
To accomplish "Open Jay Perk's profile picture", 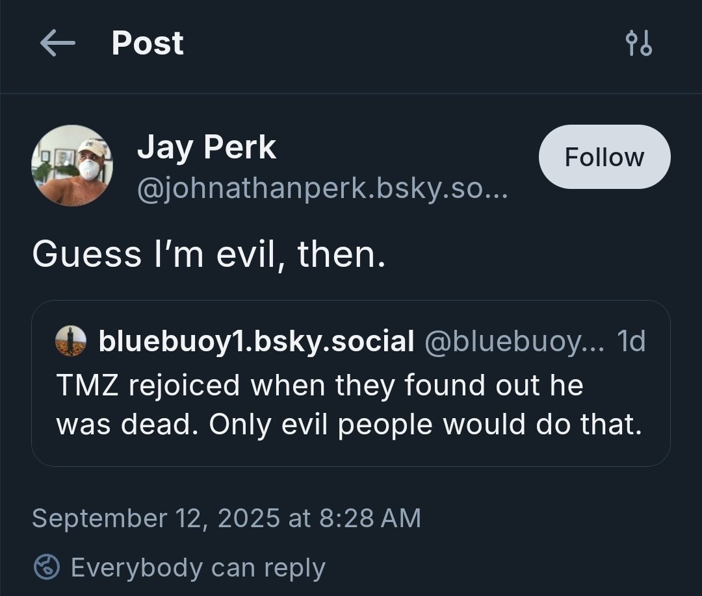I will tap(72, 165).
